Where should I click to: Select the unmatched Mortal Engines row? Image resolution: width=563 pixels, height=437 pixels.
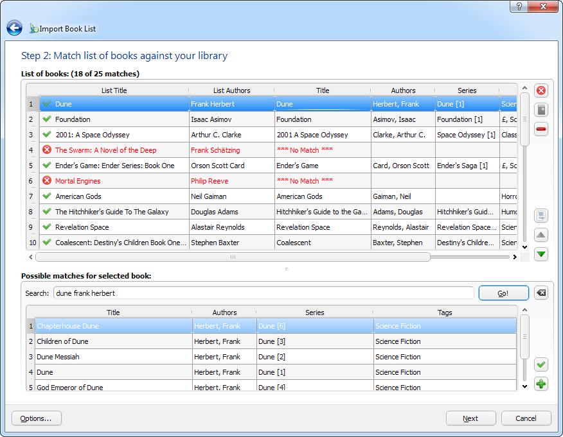(78, 181)
